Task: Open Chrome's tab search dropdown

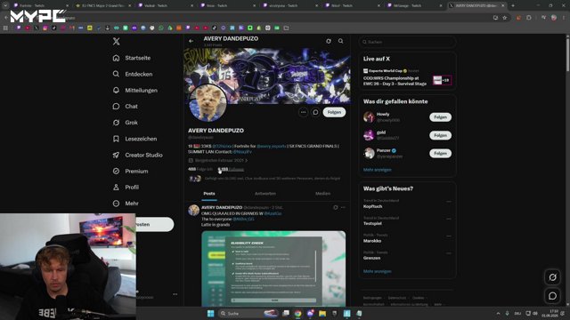Action: 5,5
